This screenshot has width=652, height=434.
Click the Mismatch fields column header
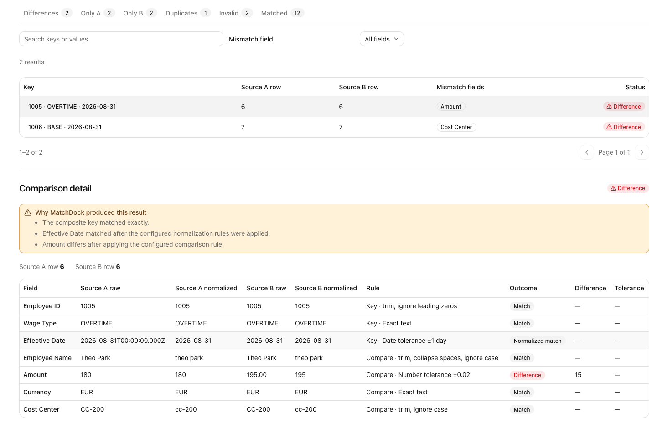coord(460,87)
